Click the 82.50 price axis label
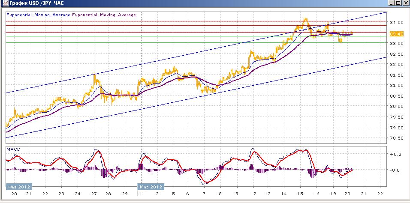The width and height of the screenshot is (410, 203). click(397, 54)
